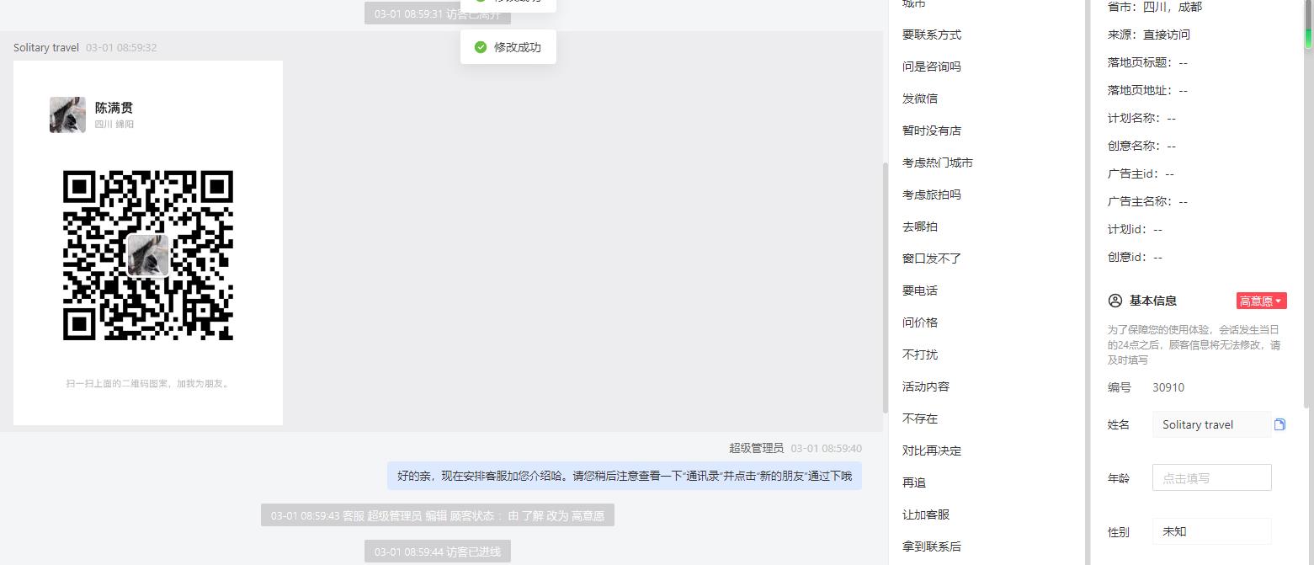
Task: Click the agent message starting with 好的亲
Action: (x=625, y=476)
